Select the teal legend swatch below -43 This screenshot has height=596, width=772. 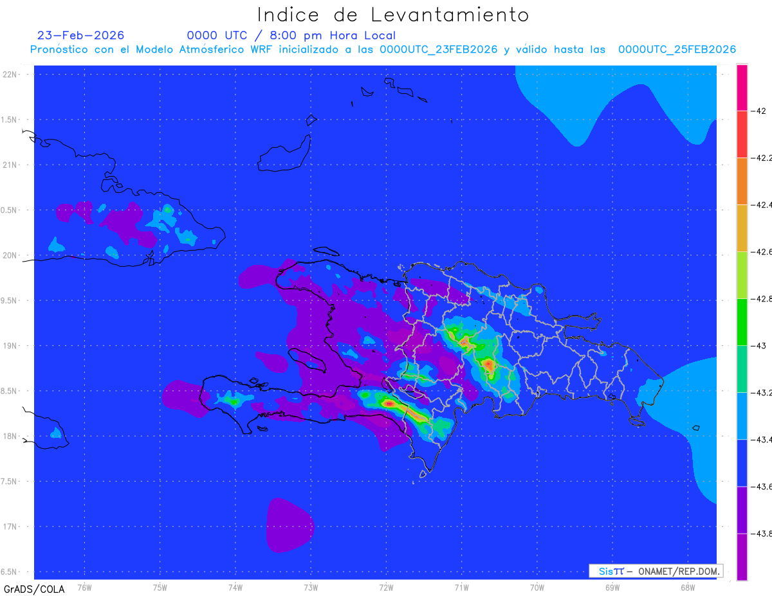click(742, 368)
